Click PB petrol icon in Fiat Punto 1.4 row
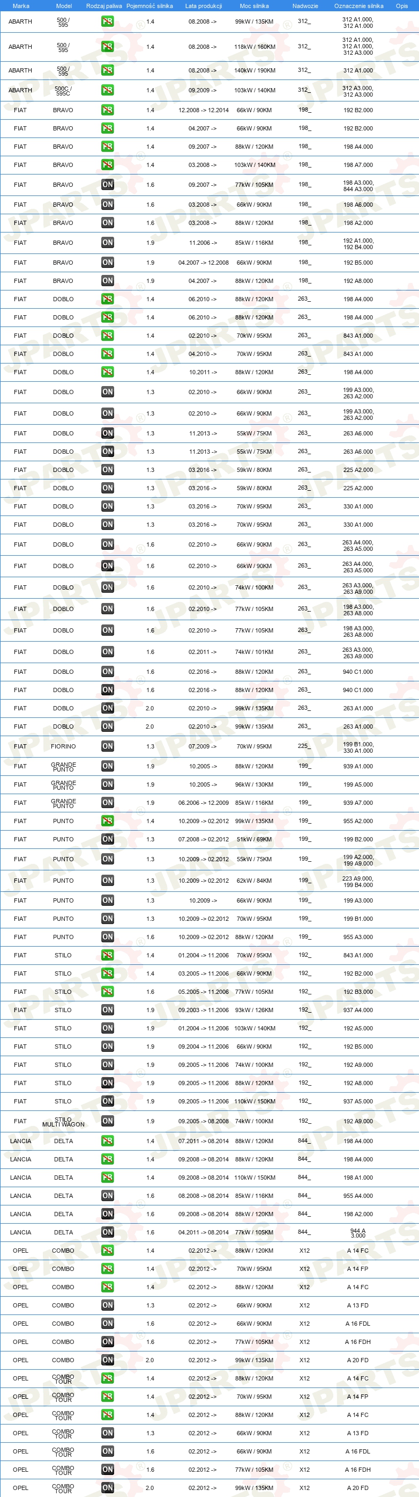The width and height of the screenshot is (419, 1497). click(x=107, y=820)
